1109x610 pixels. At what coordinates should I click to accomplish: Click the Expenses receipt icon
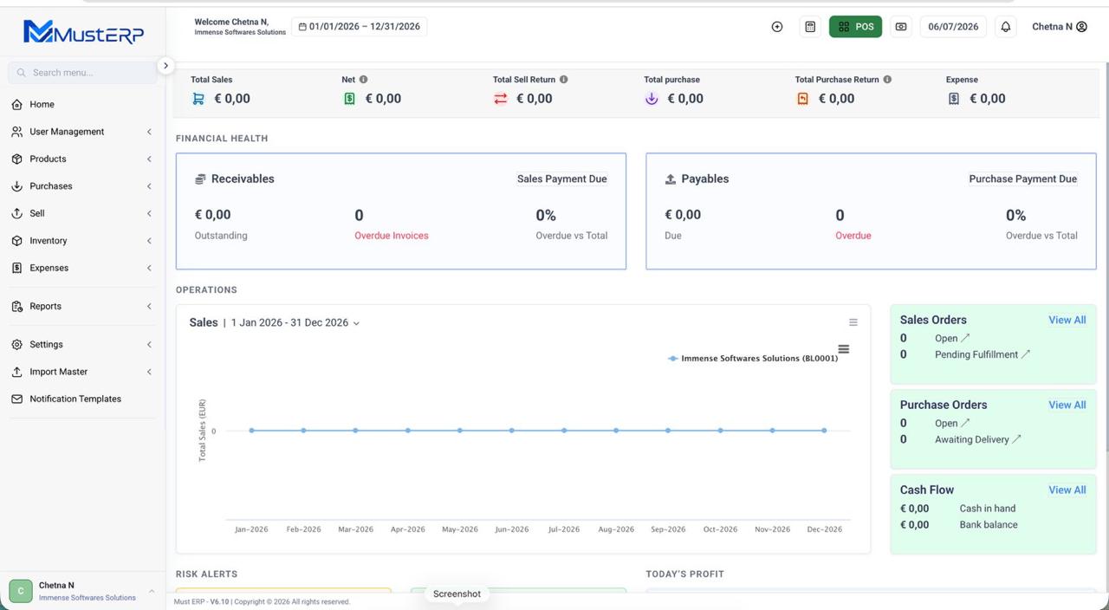[x=16, y=268]
